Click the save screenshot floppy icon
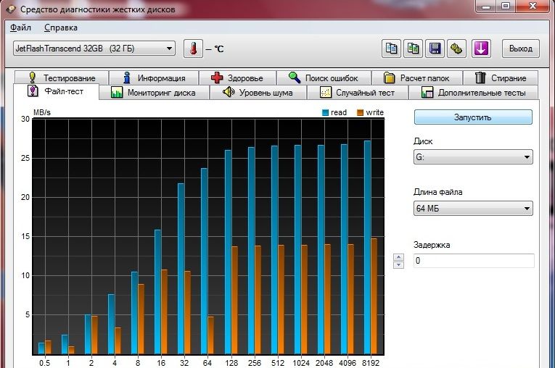The width and height of the screenshot is (555, 368). pyautogui.click(x=435, y=49)
